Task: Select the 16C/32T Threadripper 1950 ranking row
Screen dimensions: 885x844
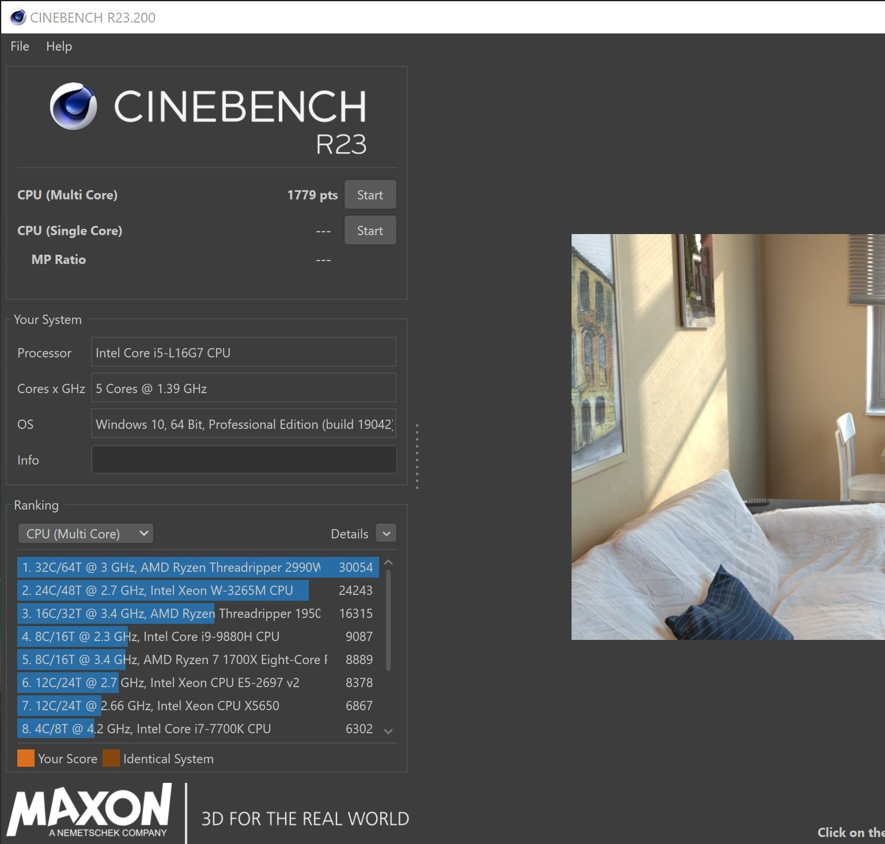Action: point(198,613)
